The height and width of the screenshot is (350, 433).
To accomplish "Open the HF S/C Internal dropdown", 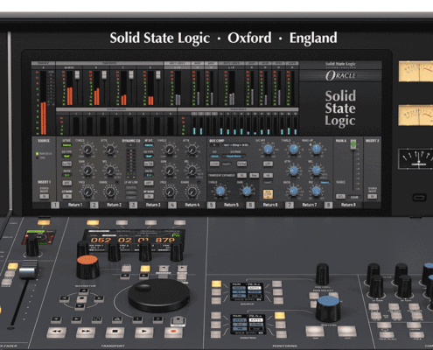I will click(149, 145).
